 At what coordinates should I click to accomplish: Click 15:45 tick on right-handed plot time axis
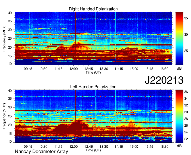[149, 69]
